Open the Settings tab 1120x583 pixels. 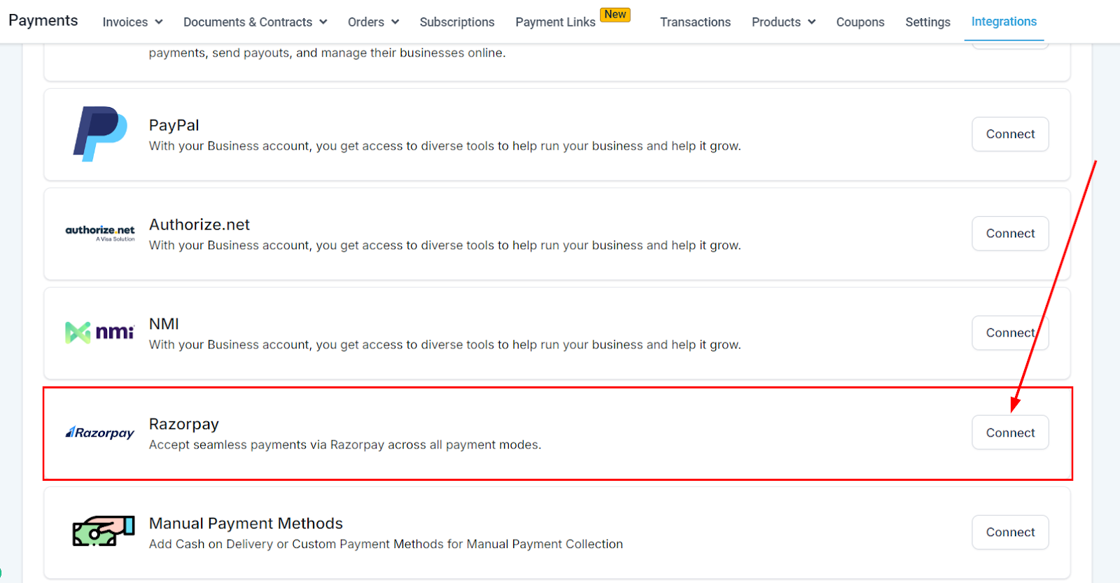click(927, 22)
